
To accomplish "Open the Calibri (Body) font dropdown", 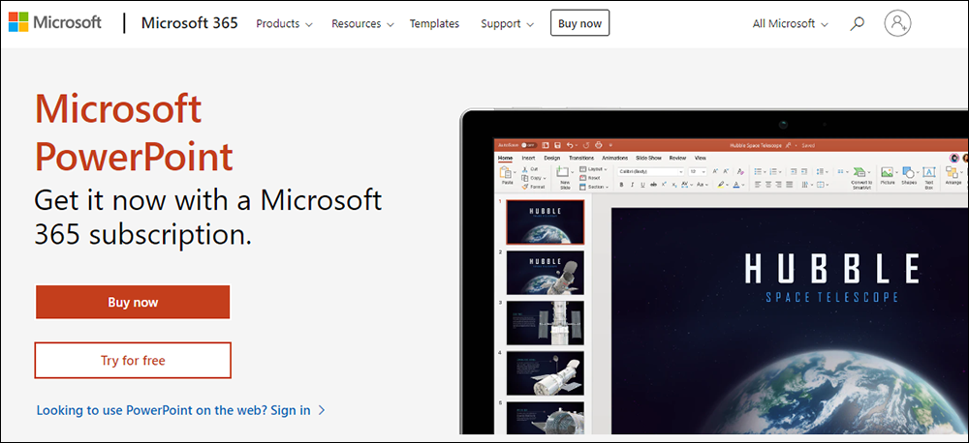I will click(681, 171).
